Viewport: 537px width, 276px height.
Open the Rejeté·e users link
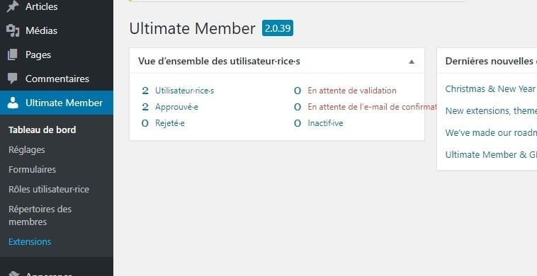tap(170, 123)
